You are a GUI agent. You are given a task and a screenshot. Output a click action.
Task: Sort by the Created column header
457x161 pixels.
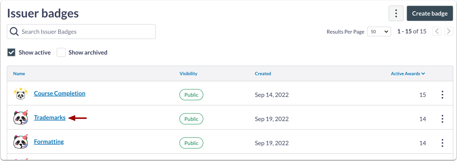coord(263,73)
